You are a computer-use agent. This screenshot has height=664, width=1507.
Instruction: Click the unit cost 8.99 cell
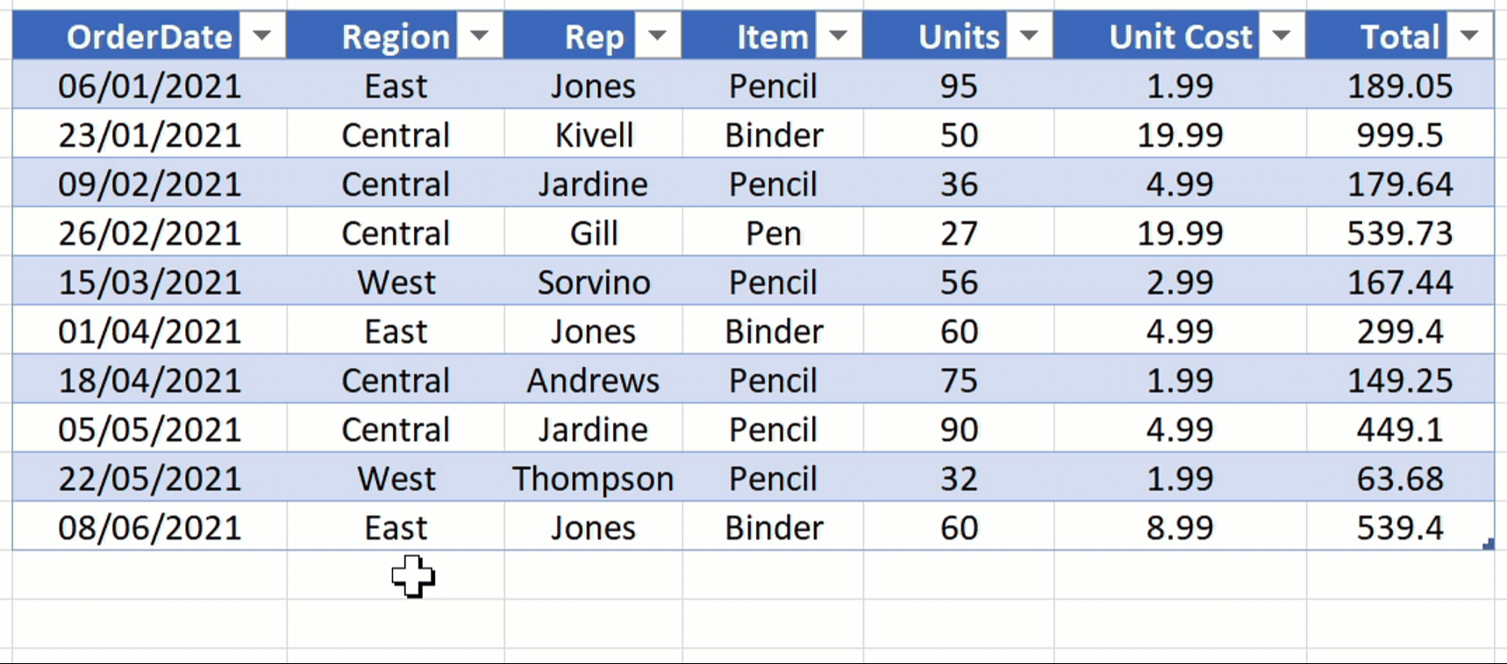pos(1180,528)
